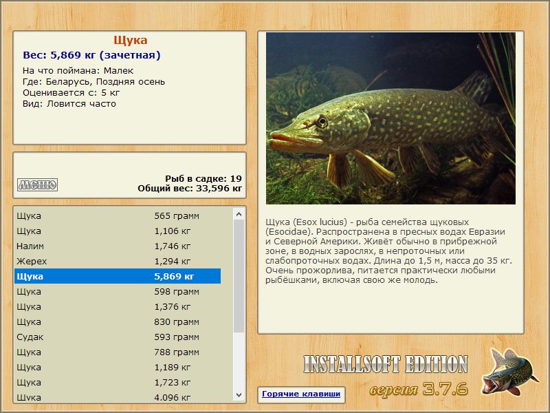550x413 pixels.
Task: Select the Щука 830 грамм row
Action: tap(118, 321)
